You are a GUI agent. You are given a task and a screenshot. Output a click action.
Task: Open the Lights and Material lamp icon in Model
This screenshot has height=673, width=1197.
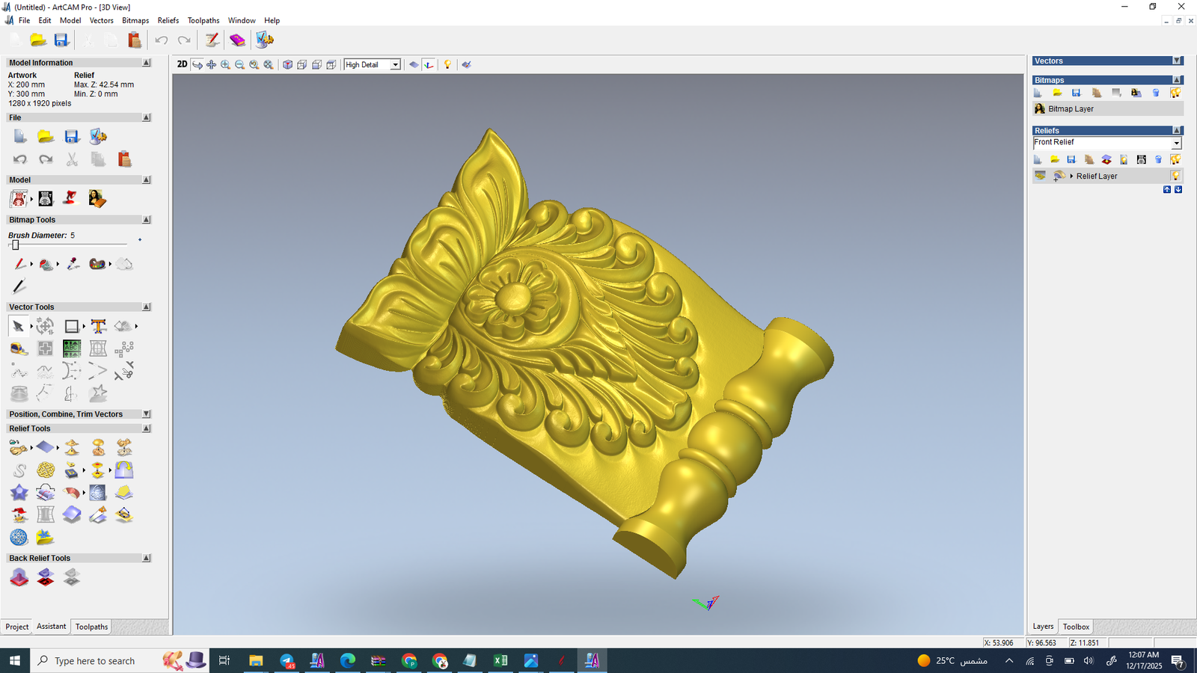70,198
